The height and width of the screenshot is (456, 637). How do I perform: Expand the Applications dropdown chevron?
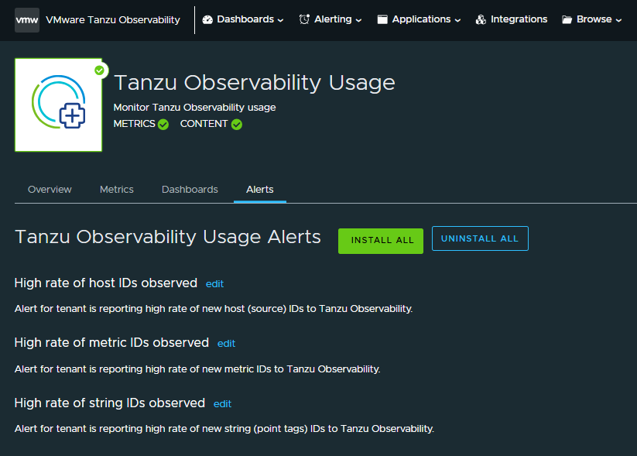pyautogui.click(x=457, y=20)
